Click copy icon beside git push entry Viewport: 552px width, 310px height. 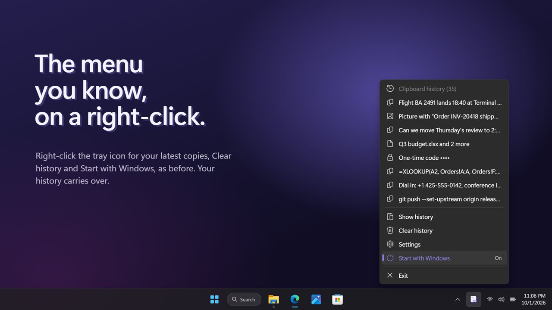390,199
